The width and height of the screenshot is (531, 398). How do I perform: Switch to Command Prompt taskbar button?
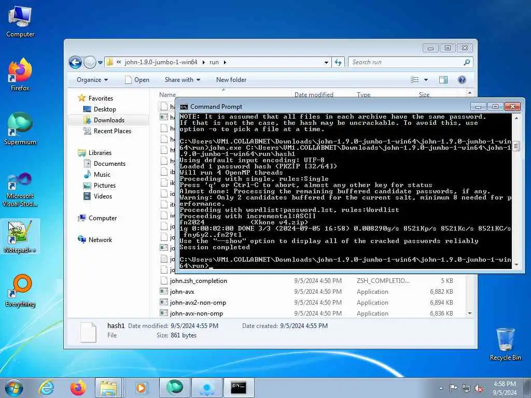coord(239,388)
